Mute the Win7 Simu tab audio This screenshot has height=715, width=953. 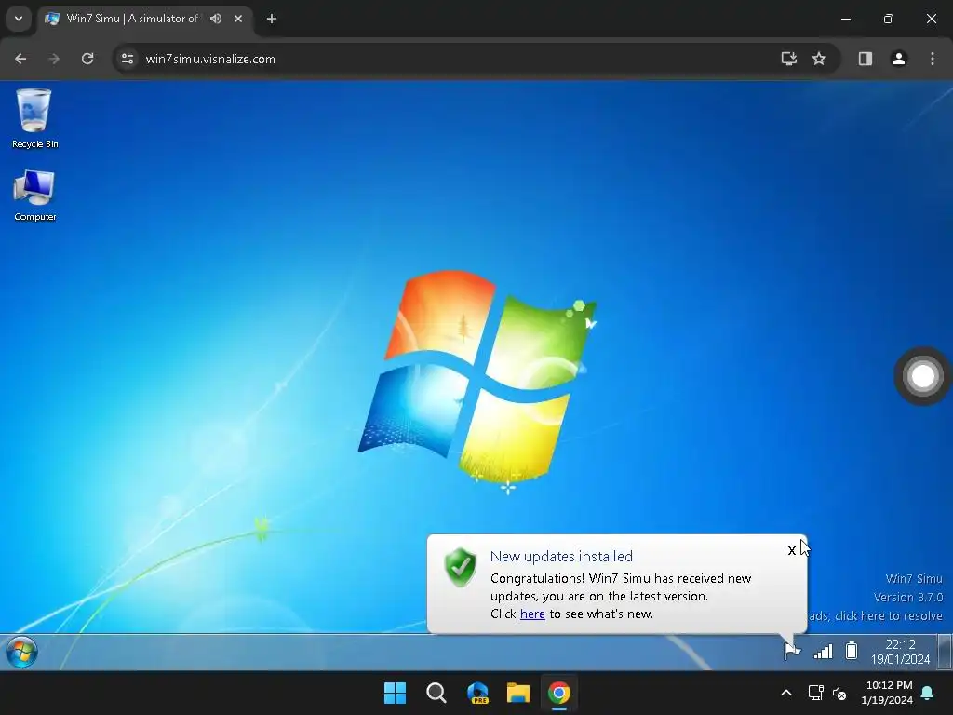tap(216, 19)
